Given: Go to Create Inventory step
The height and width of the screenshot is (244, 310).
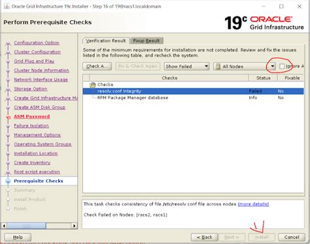Looking at the screenshot, I should point(32,162).
